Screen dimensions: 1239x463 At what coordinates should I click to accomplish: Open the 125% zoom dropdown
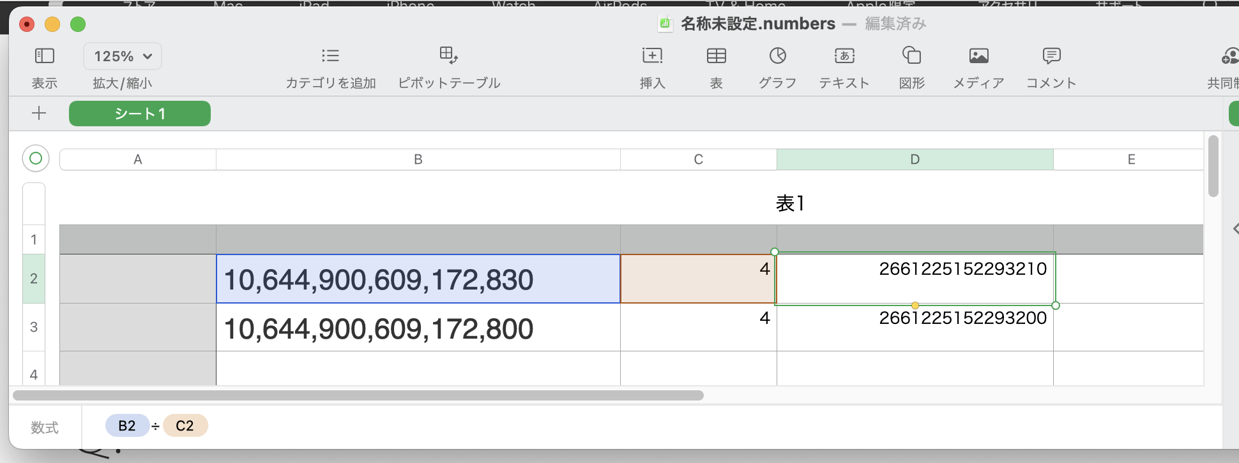[123, 56]
